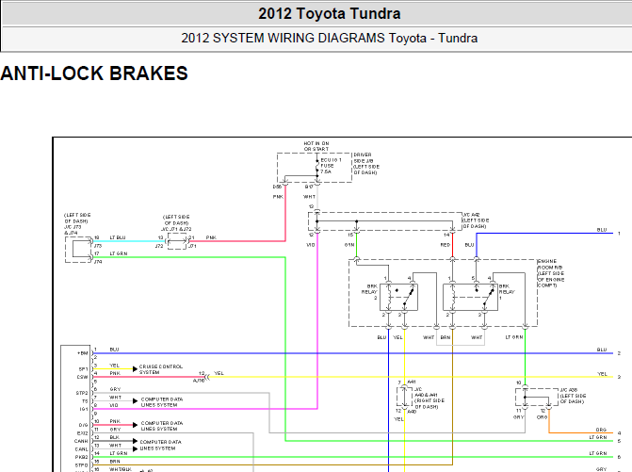Image resolution: width=632 pixels, height=472 pixels.
Task: Click the 'D/G' terminal label
Action: [83, 425]
